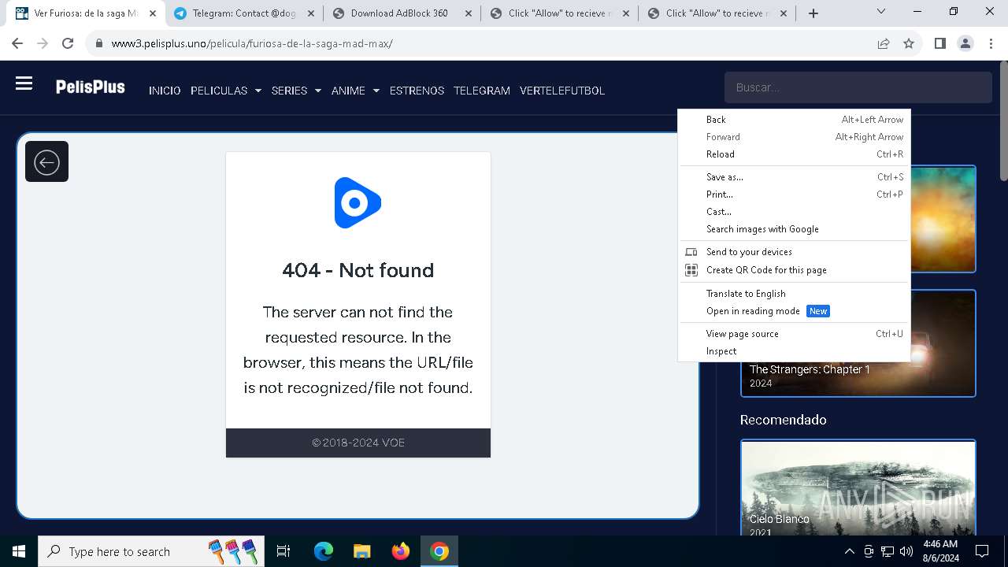Click the volume speaker tray icon
Screen dimensions: 1008x567
tap(906, 551)
